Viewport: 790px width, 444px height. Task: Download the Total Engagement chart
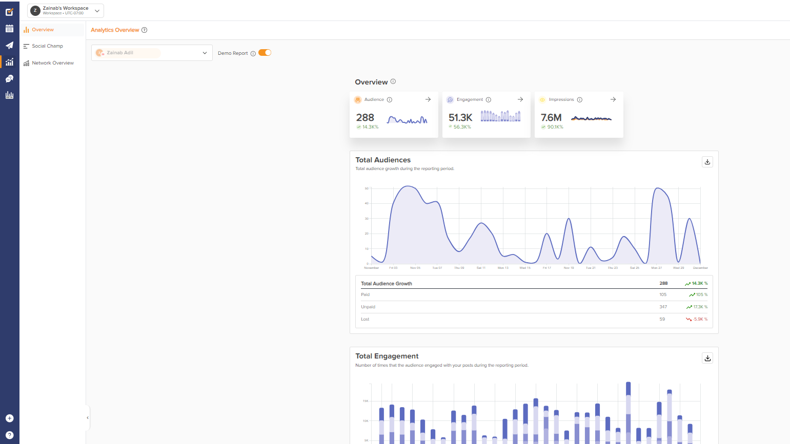[707, 358]
